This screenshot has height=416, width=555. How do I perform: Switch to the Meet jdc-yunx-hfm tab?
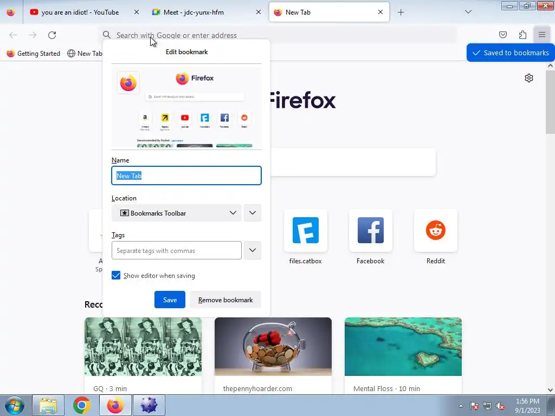click(206, 12)
